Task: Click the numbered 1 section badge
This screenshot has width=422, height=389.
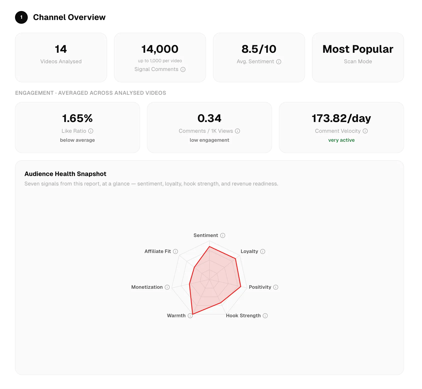Action: [x=21, y=17]
